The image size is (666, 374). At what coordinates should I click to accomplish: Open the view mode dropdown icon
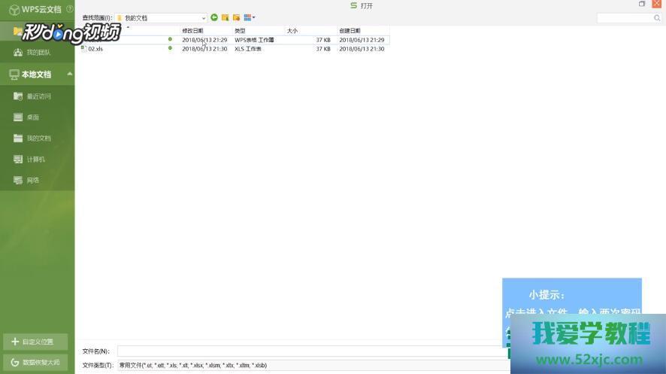point(250,17)
